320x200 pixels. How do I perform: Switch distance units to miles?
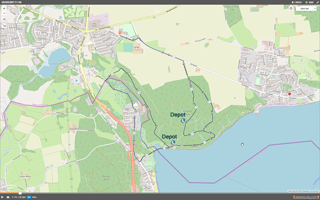35,197
